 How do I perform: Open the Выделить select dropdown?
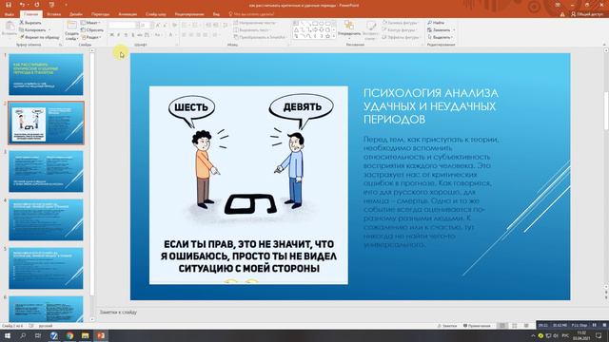tap(440, 37)
